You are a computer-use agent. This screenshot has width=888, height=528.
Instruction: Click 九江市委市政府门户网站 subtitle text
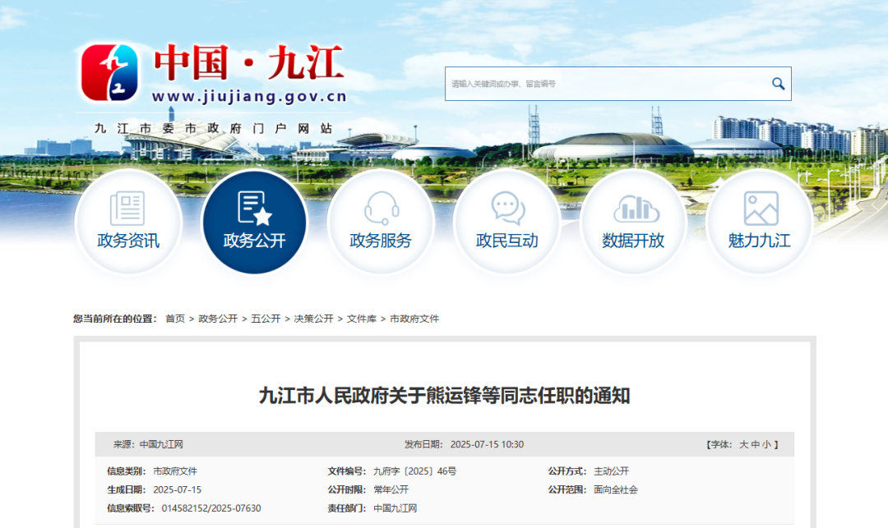coord(214,129)
